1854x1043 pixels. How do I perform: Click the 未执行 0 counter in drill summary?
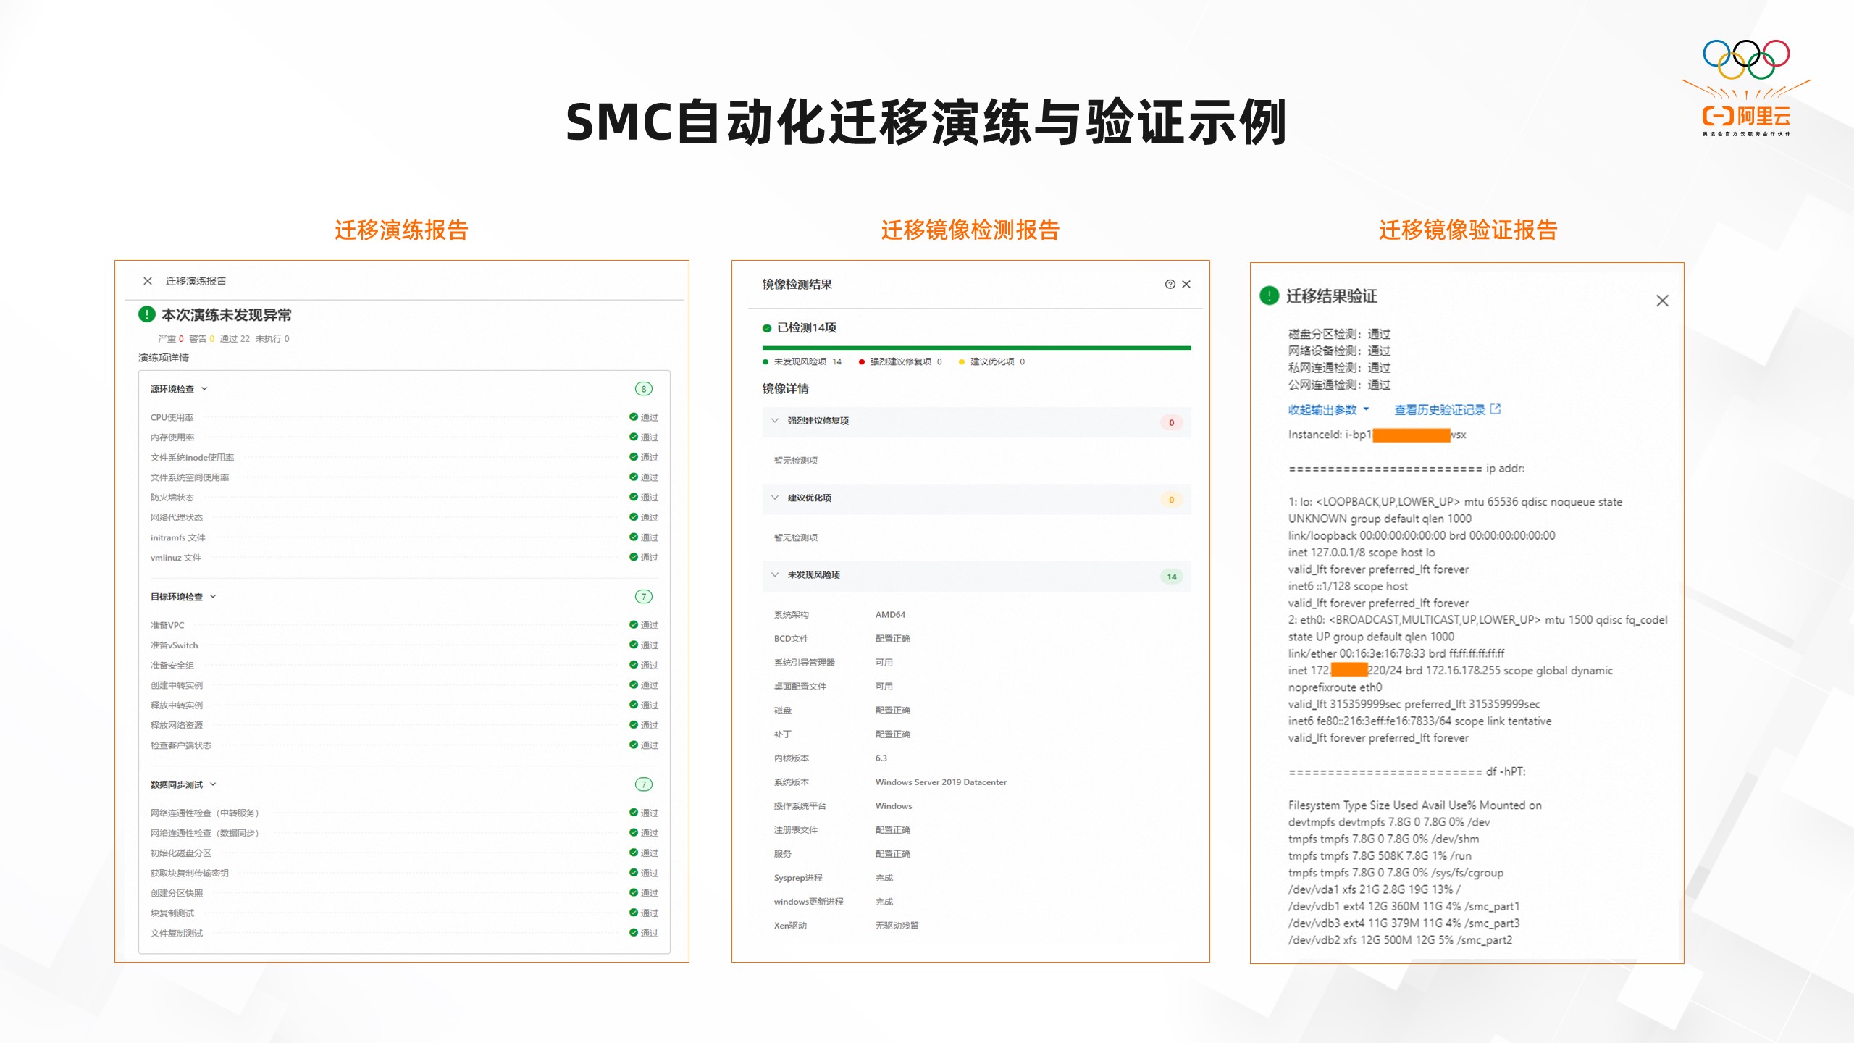pos(272,339)
